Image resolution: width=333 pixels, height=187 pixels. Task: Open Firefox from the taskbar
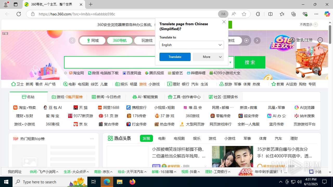pos(132,182)
